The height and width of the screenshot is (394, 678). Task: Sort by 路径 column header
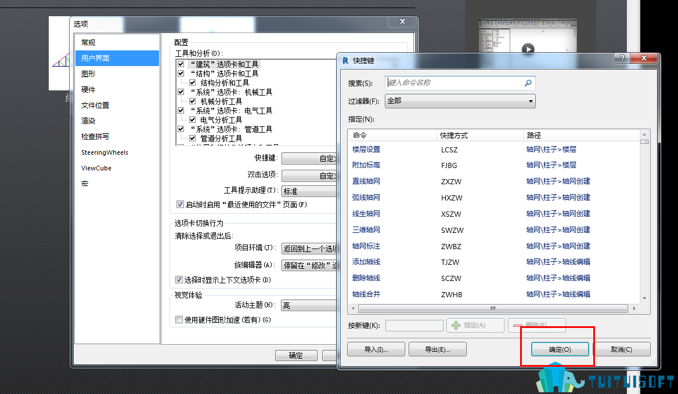(582, 136)
